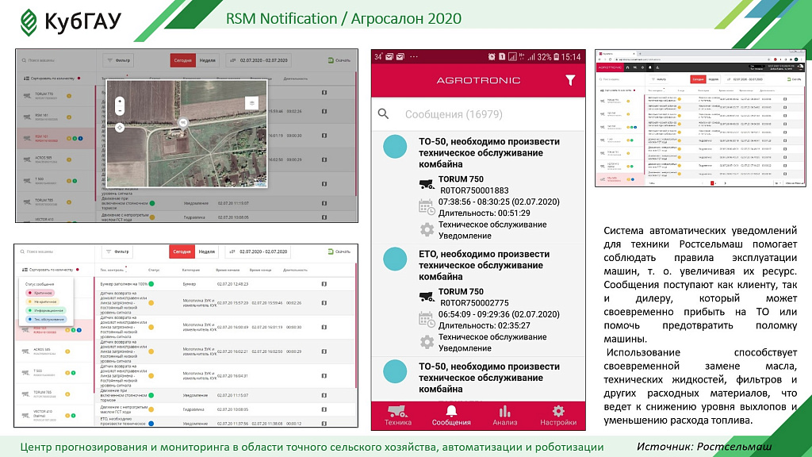Center map on location crosshair button

[x=120, y=128]
